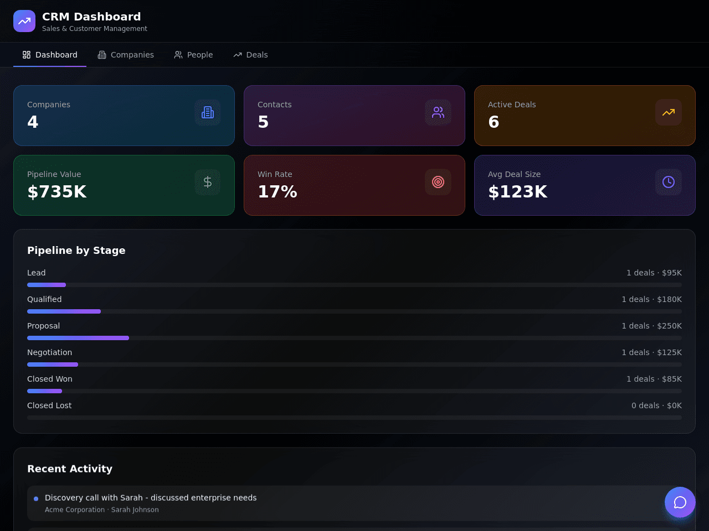Image resolution: width=709 pixels, height=531 pixels.
Task: Open the Companies tab
Action: 126,55
